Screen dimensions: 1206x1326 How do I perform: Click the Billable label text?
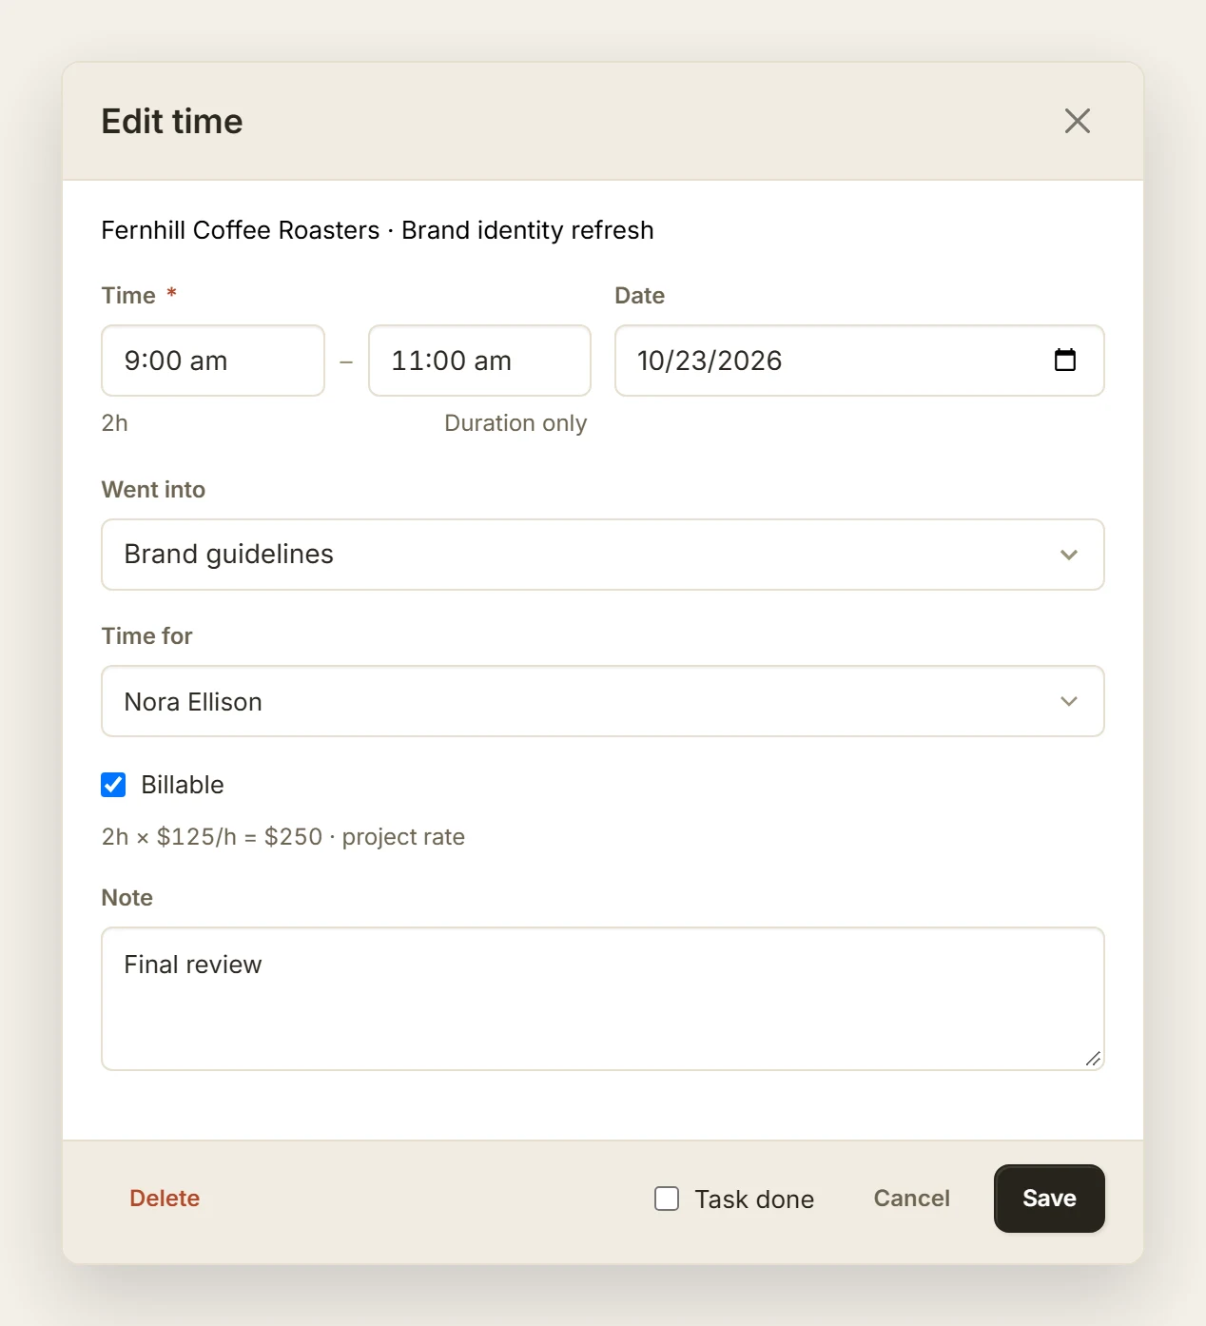tap(183, 785)
